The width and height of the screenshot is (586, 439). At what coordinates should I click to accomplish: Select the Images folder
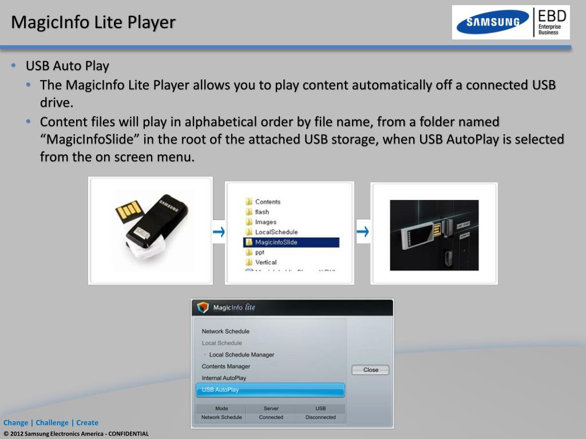[261, 222]
